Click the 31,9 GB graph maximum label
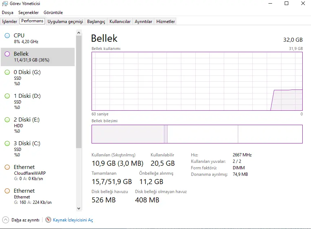This screenshot has width=311, height=229. [296, 49]
